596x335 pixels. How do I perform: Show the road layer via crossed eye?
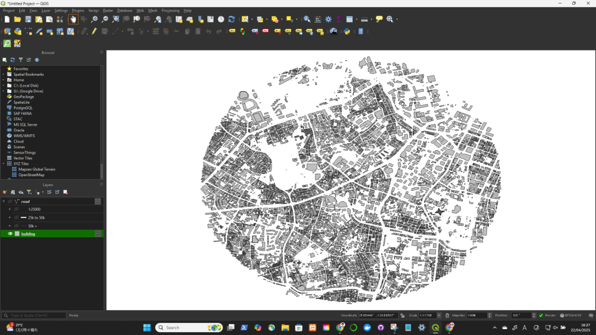pos(10,201)
